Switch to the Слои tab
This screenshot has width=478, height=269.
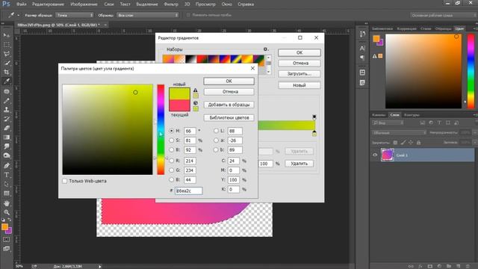coord(394,115)
